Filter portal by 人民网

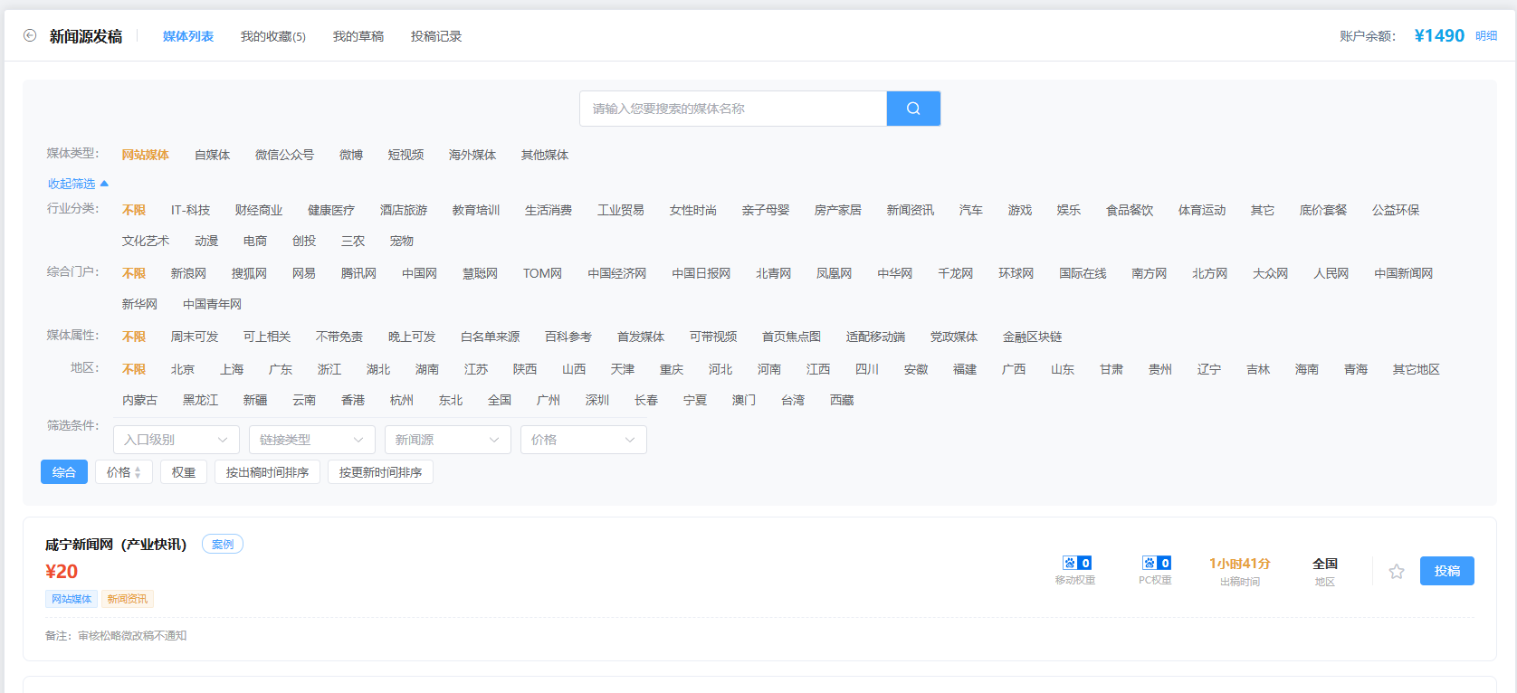click(x=1331, y=273)
